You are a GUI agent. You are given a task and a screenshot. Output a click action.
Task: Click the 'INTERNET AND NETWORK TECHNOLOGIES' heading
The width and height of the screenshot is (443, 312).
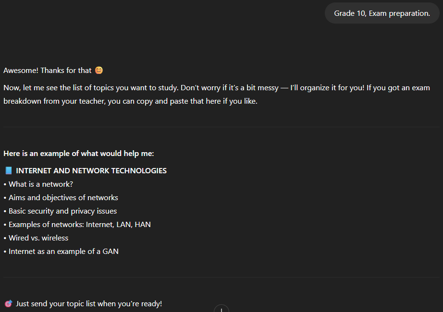coord(91,171)
